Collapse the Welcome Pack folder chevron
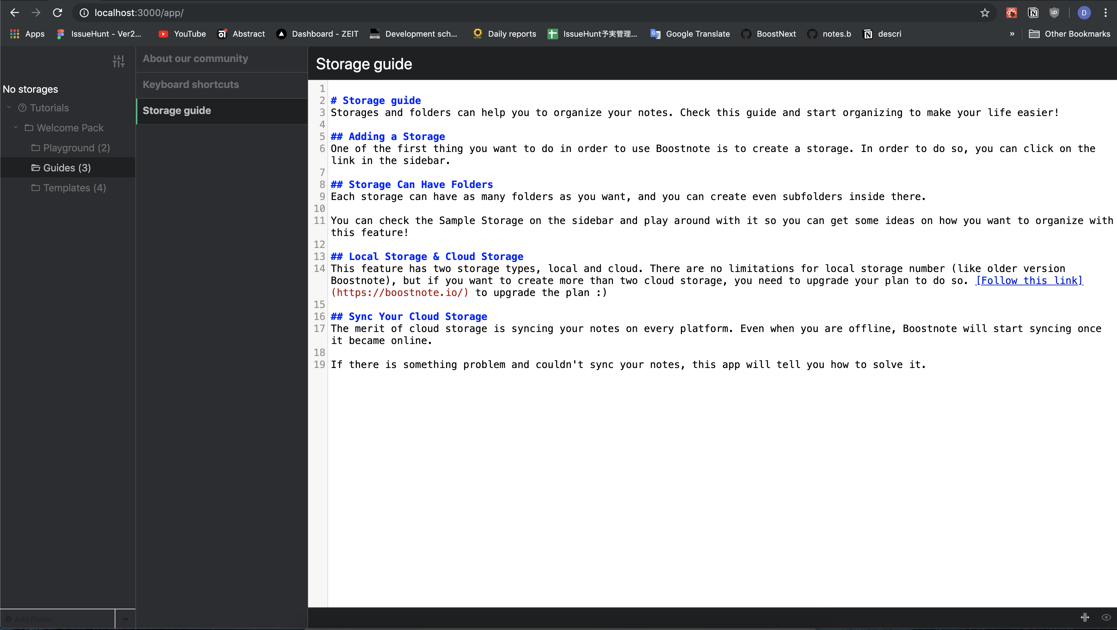This screenshot has height=630, width=1117. [x=16, y=127]
